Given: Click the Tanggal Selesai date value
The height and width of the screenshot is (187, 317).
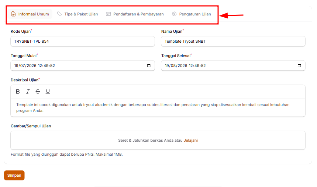Looking at the screenshot, I should (185, 66).
